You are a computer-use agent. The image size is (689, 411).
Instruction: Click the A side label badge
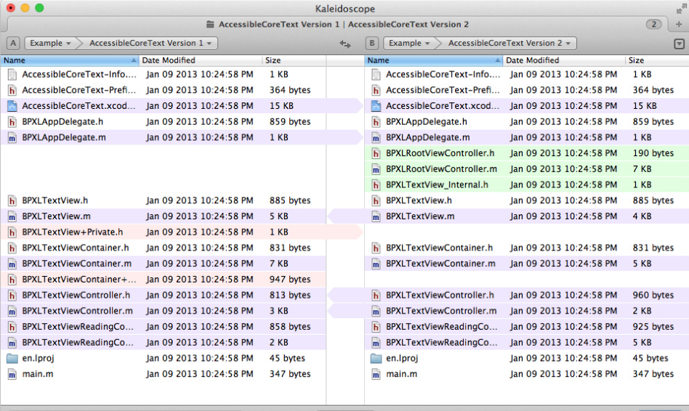[x=13, y=44]
